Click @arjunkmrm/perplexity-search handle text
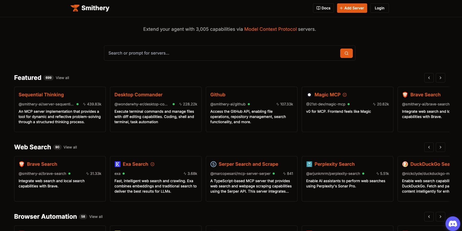The height and width of the screenshot is (231, 462). point(333,174)
